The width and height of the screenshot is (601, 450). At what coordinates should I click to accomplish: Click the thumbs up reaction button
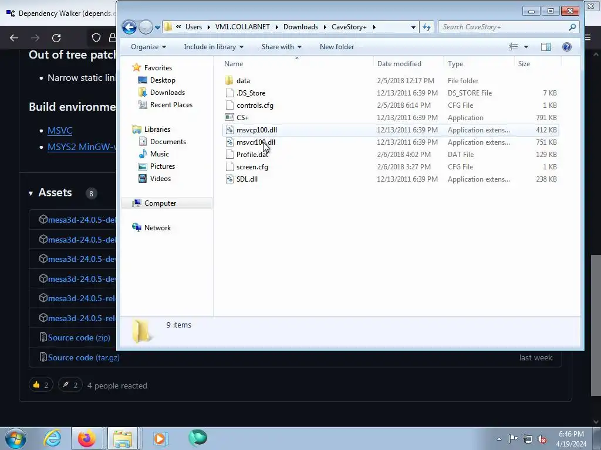pos(40,385)
